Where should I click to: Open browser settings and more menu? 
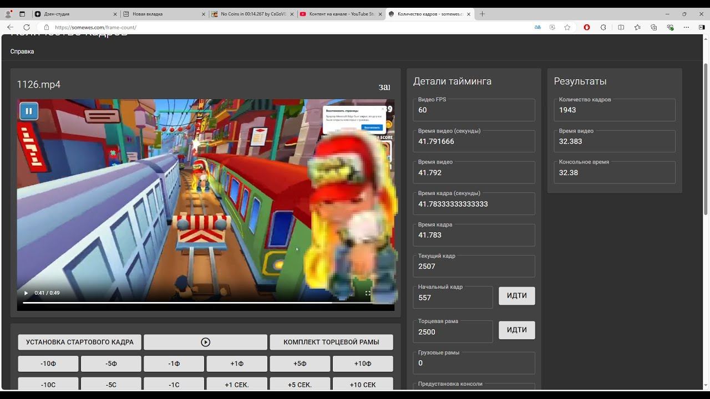(x=687, y=27)
